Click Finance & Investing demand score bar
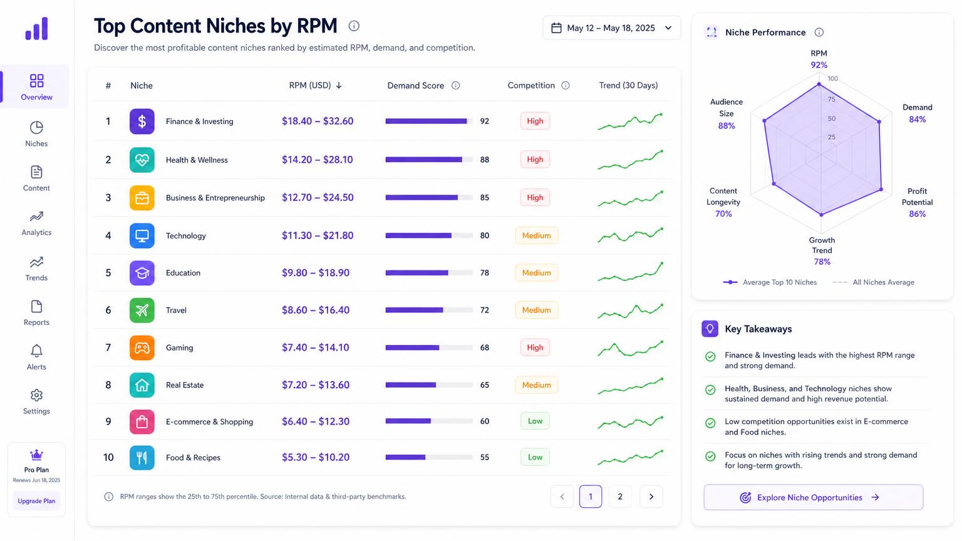Viewport: 962px width, 541px height. point(429,121)
